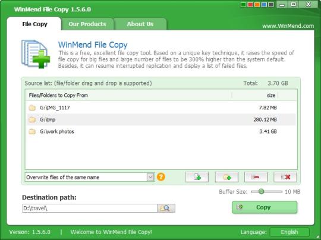Choose the green theme color swatch

tap(243, 5)
